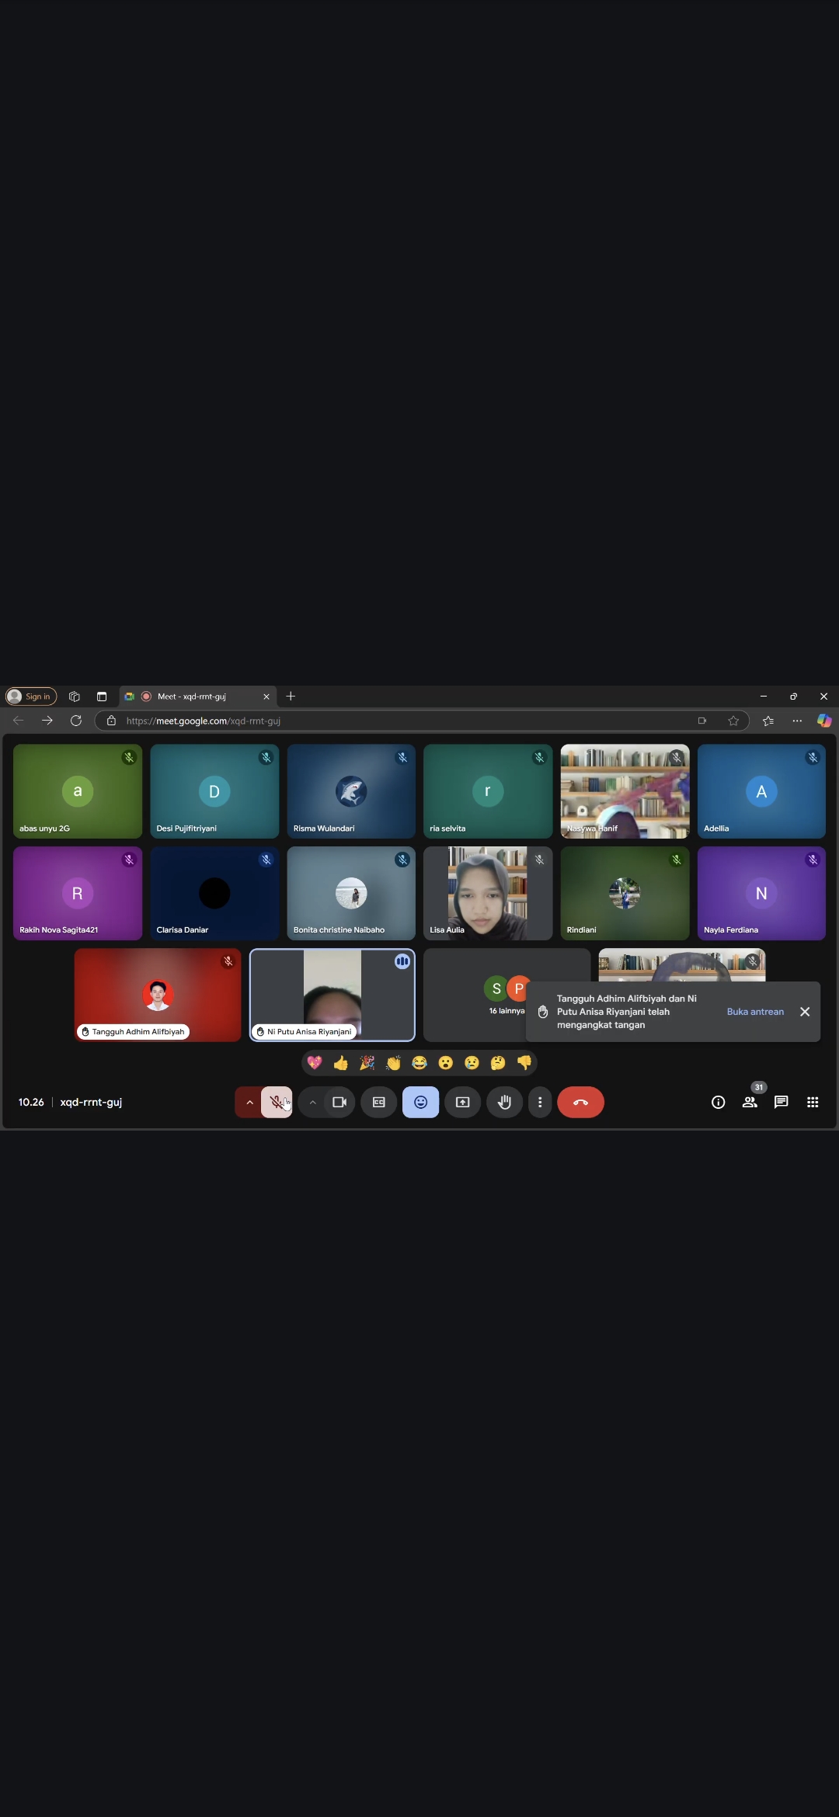Unmute the microphone in the call controls
839x1817 pixels.
pyautogui.click(x=277, y=1102)
